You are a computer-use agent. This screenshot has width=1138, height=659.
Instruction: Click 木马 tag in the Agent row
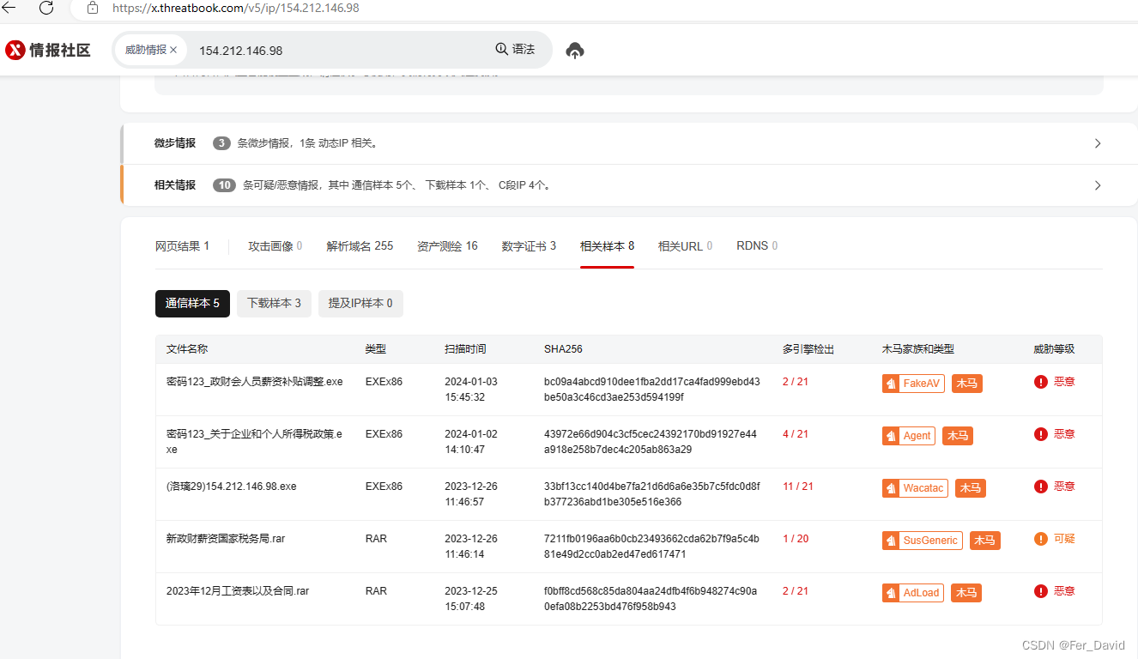[958, 436]
